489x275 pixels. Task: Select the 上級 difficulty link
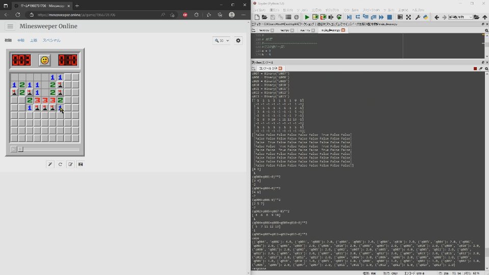click(x=34, y=40)
